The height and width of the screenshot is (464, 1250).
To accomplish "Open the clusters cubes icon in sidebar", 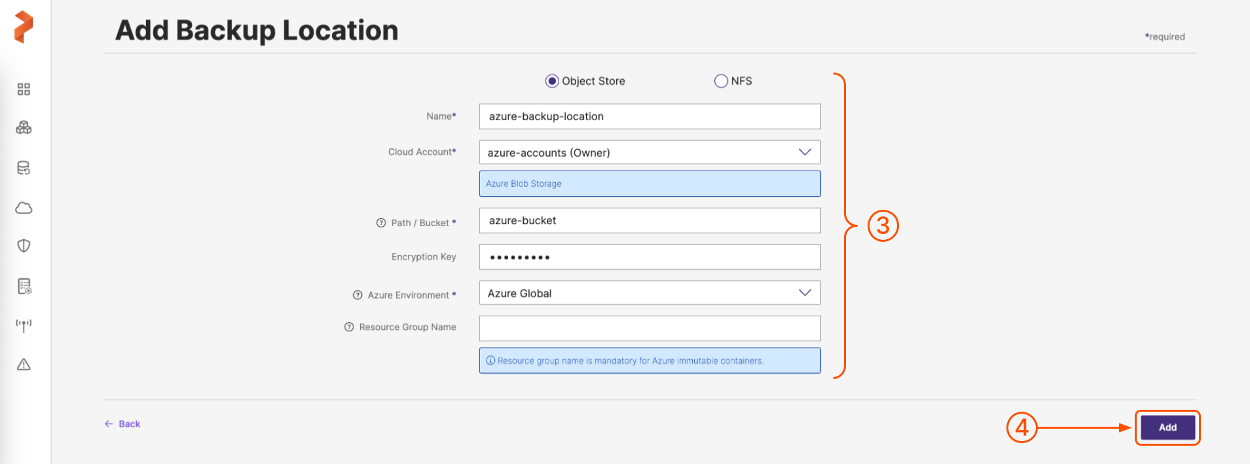I will click(x=24, y=127).
